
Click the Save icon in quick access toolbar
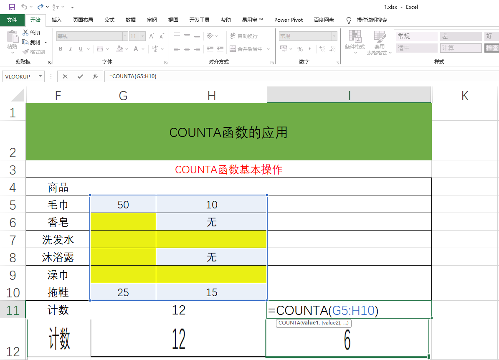[12, 7]
